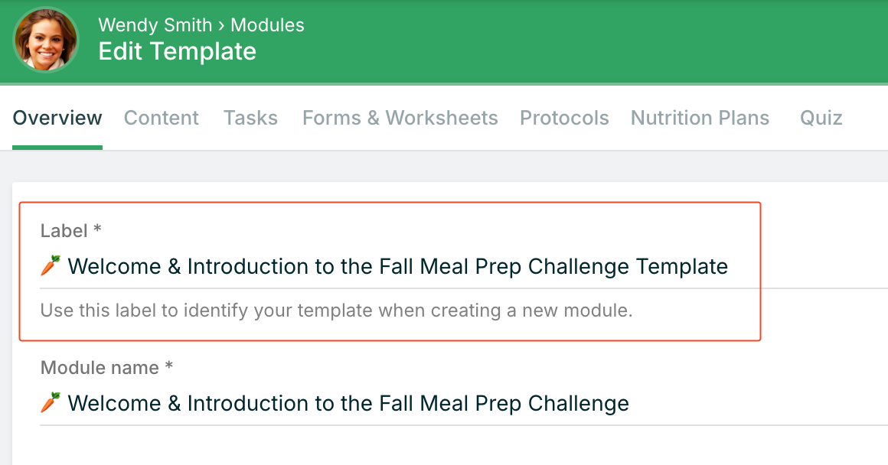Click the word 'Template' ending the label text
Screen dimensions: 888x465
[x=682, y=266]
